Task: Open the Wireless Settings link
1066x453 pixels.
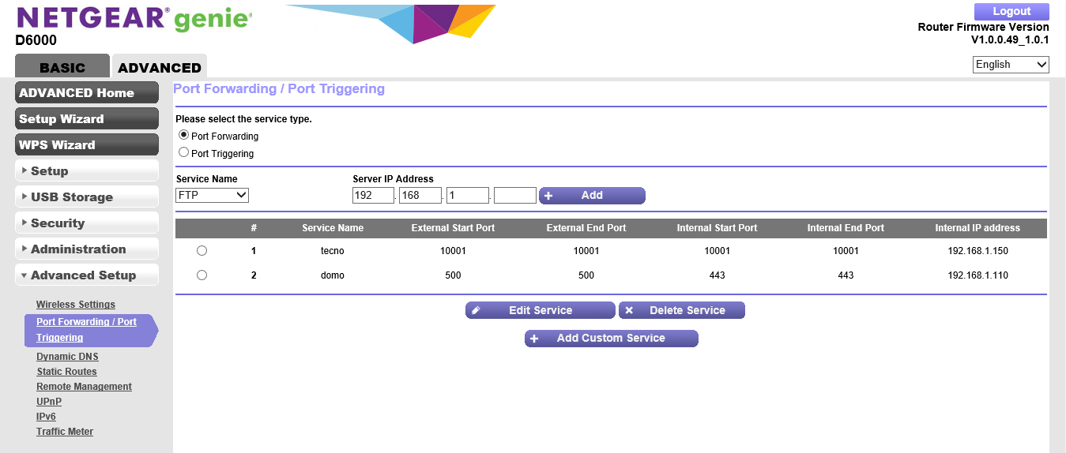Action: [x=76, y=305]
